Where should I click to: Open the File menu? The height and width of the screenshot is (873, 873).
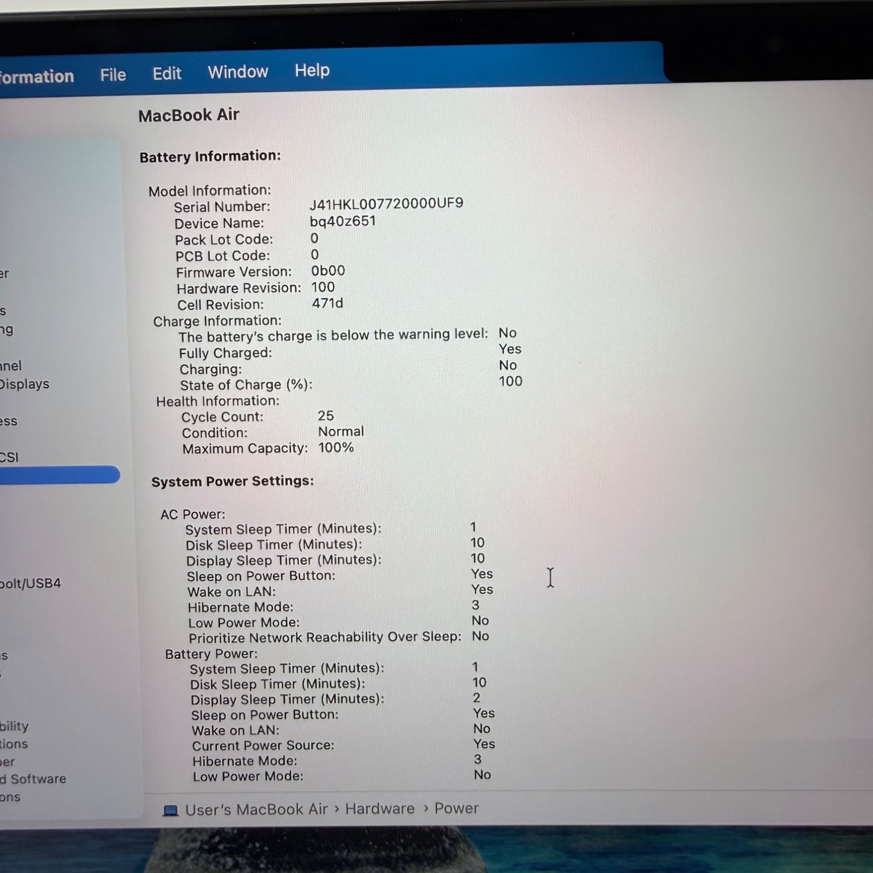(113, 75)
